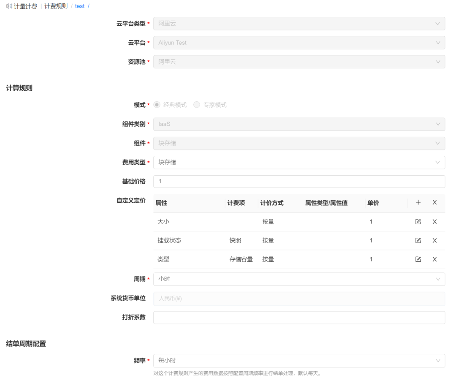Open the test link in the breadcrumb
This screenshot has height=386, width=456.
80,5
